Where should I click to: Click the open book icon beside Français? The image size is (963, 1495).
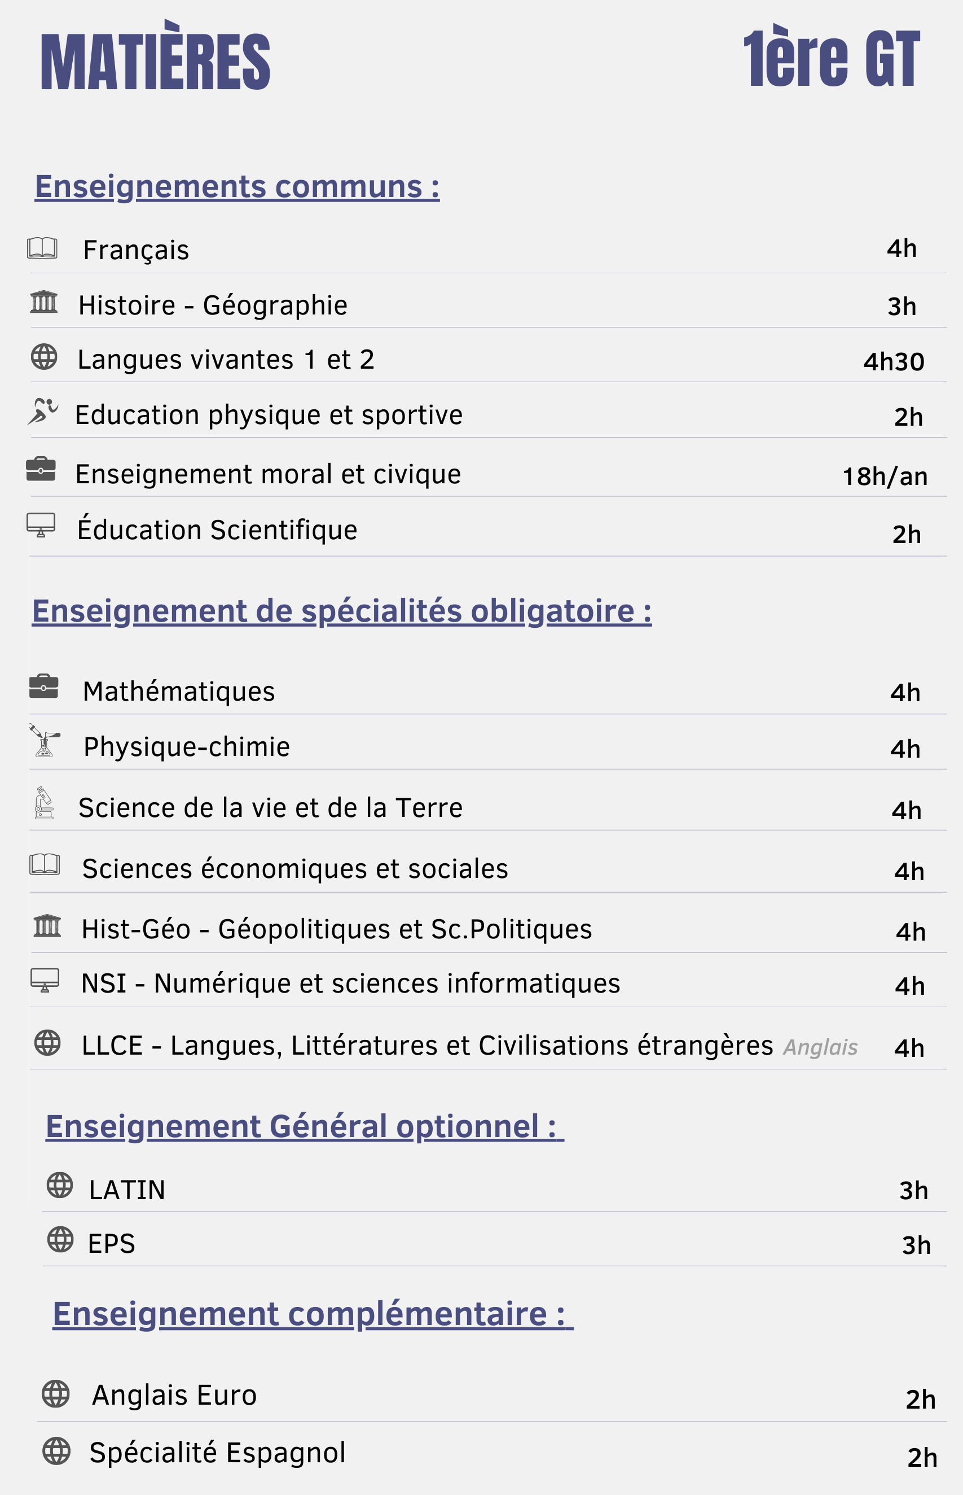pyautogui.click(x=42, y=248)
